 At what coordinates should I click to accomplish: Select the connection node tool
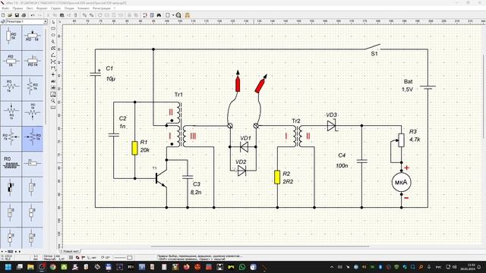click(53, 74)
